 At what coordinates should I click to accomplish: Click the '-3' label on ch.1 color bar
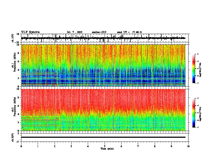point(198,54)
